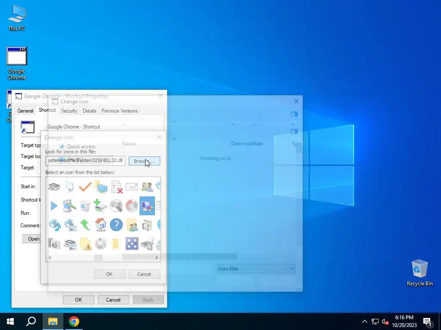Select the Shortcut tab

click(47, 110)
